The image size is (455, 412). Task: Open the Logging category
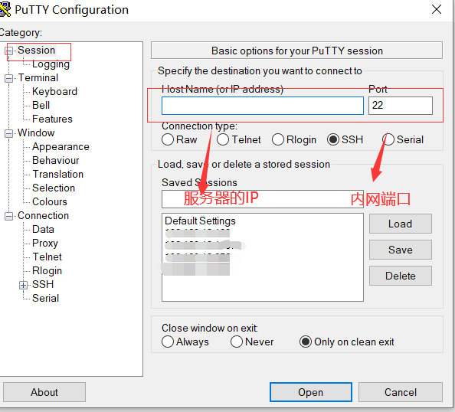pyautogui.click(x=51, y=64)
